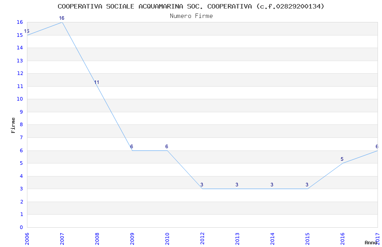Pick the data point label 6 for 2009
Viewport: 382px width, 247px height.
click(x=132, y=146)
